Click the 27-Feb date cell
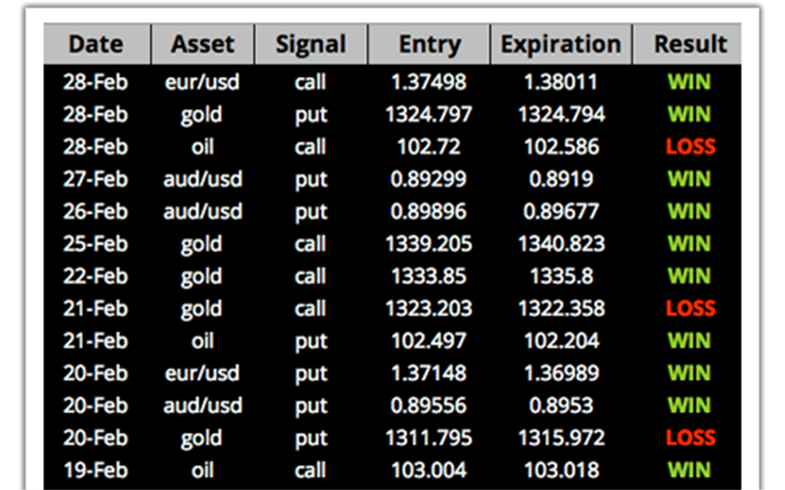 [95, 179]
